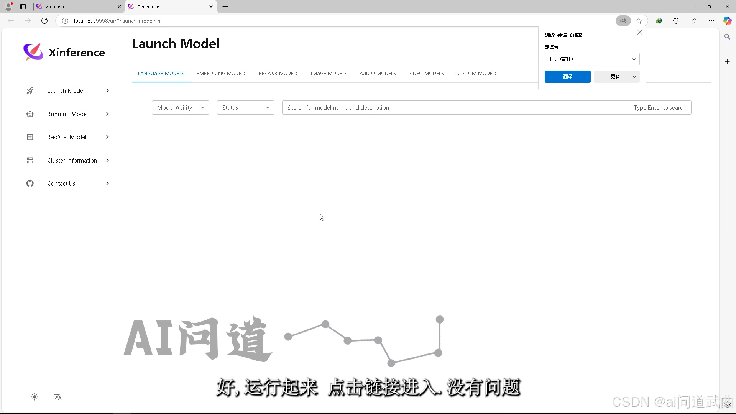Expand the 更多 options arrow
The image size is (736, 414).
(x=634, y=77)
